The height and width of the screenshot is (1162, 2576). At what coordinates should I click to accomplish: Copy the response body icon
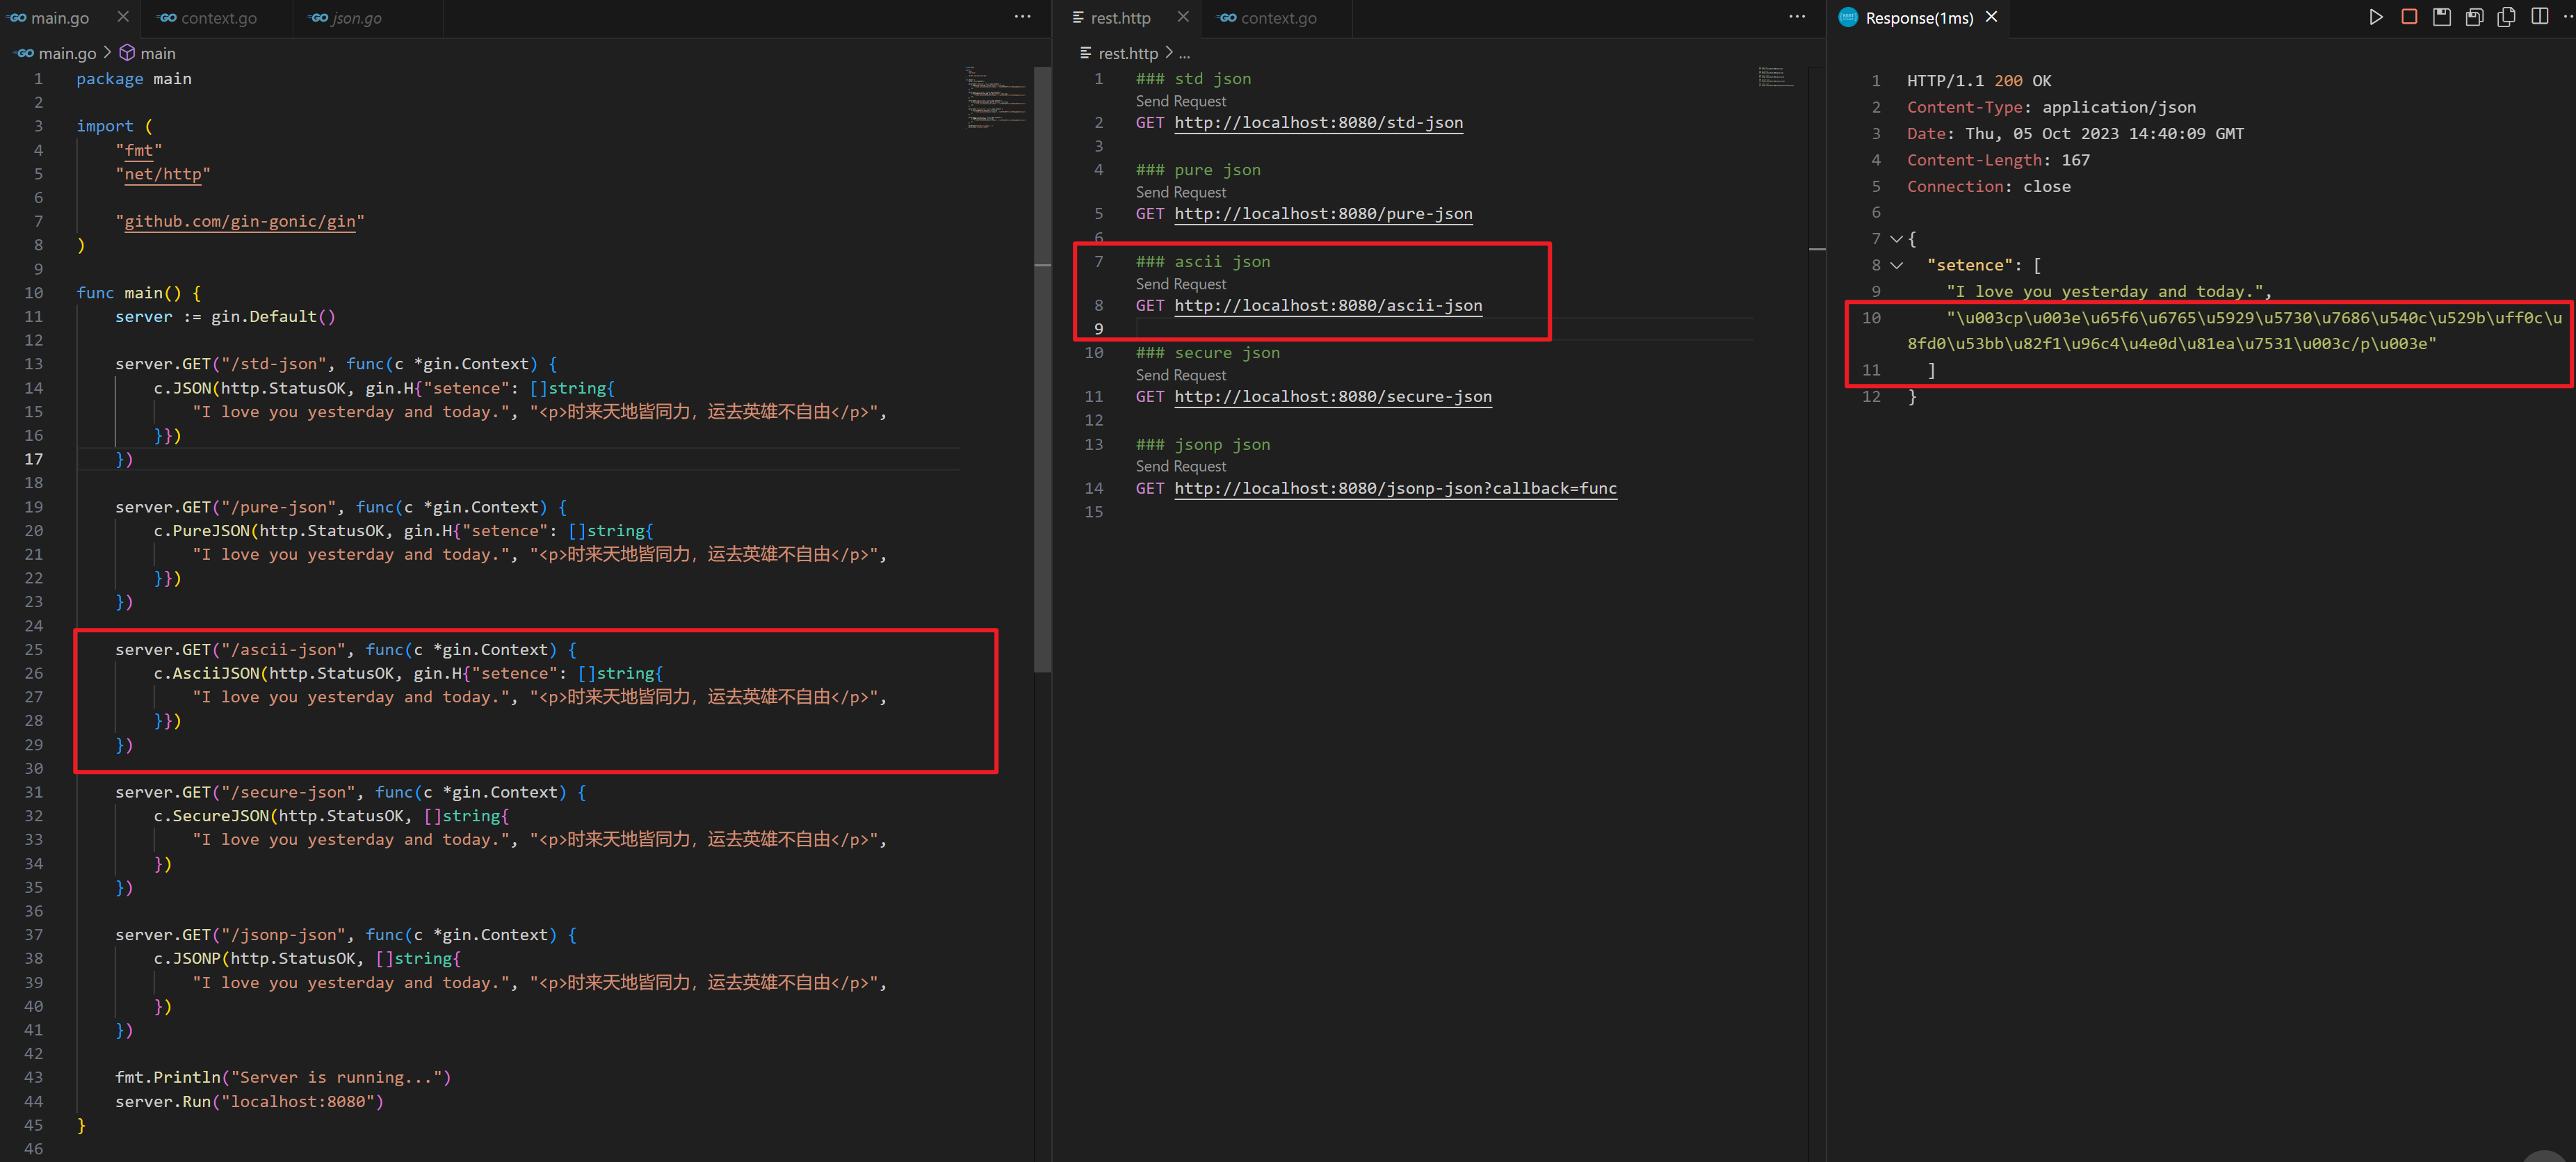(2507, 17)
